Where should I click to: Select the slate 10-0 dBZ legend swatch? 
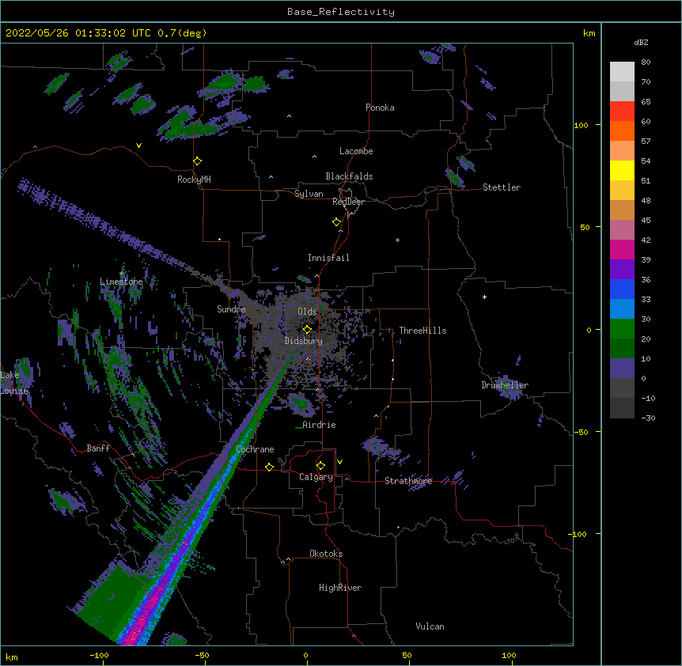[622, 369]
